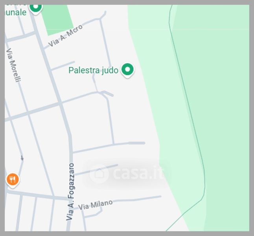Click the dead-end road east of Via Fogazzaro
This screenshot has height=236, width=254.
point(96,170)
